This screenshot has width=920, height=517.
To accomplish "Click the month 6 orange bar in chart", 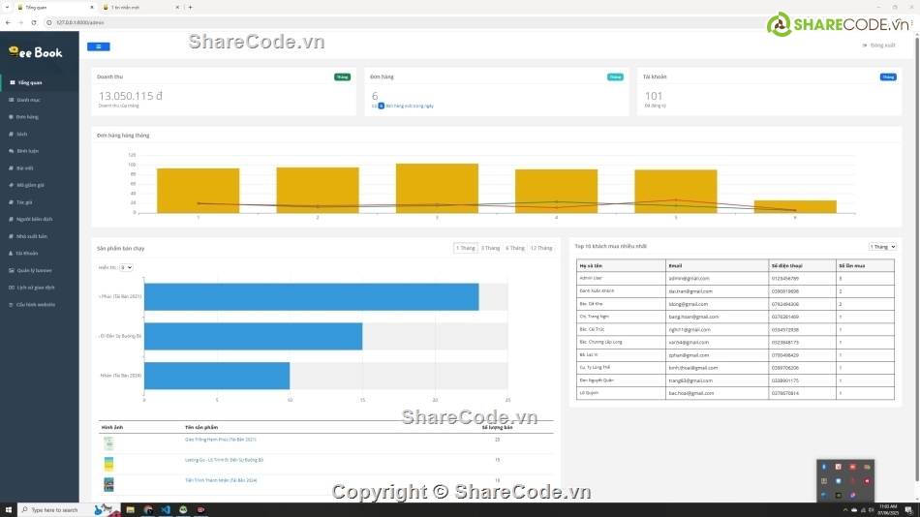I will pos(795,206).
